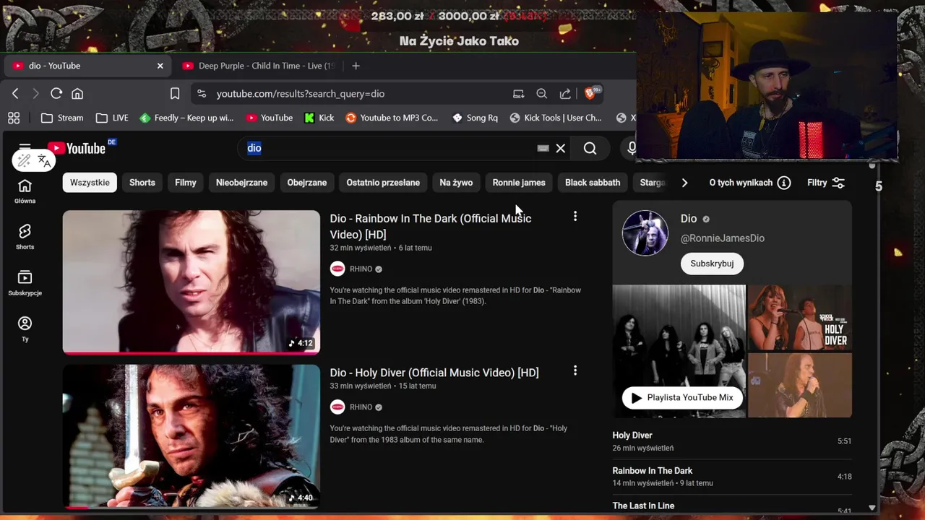Open the 'Dio - Rainbow In The Dark' title link
The width and height of the screenshot is (925, 520).
tap(431, 226)
